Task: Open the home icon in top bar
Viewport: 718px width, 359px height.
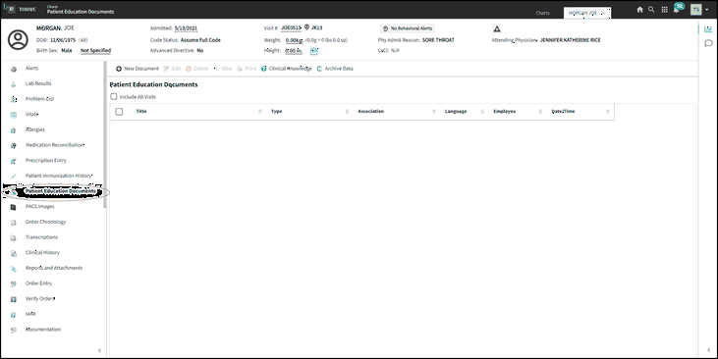Action: (x=639, y=10)
